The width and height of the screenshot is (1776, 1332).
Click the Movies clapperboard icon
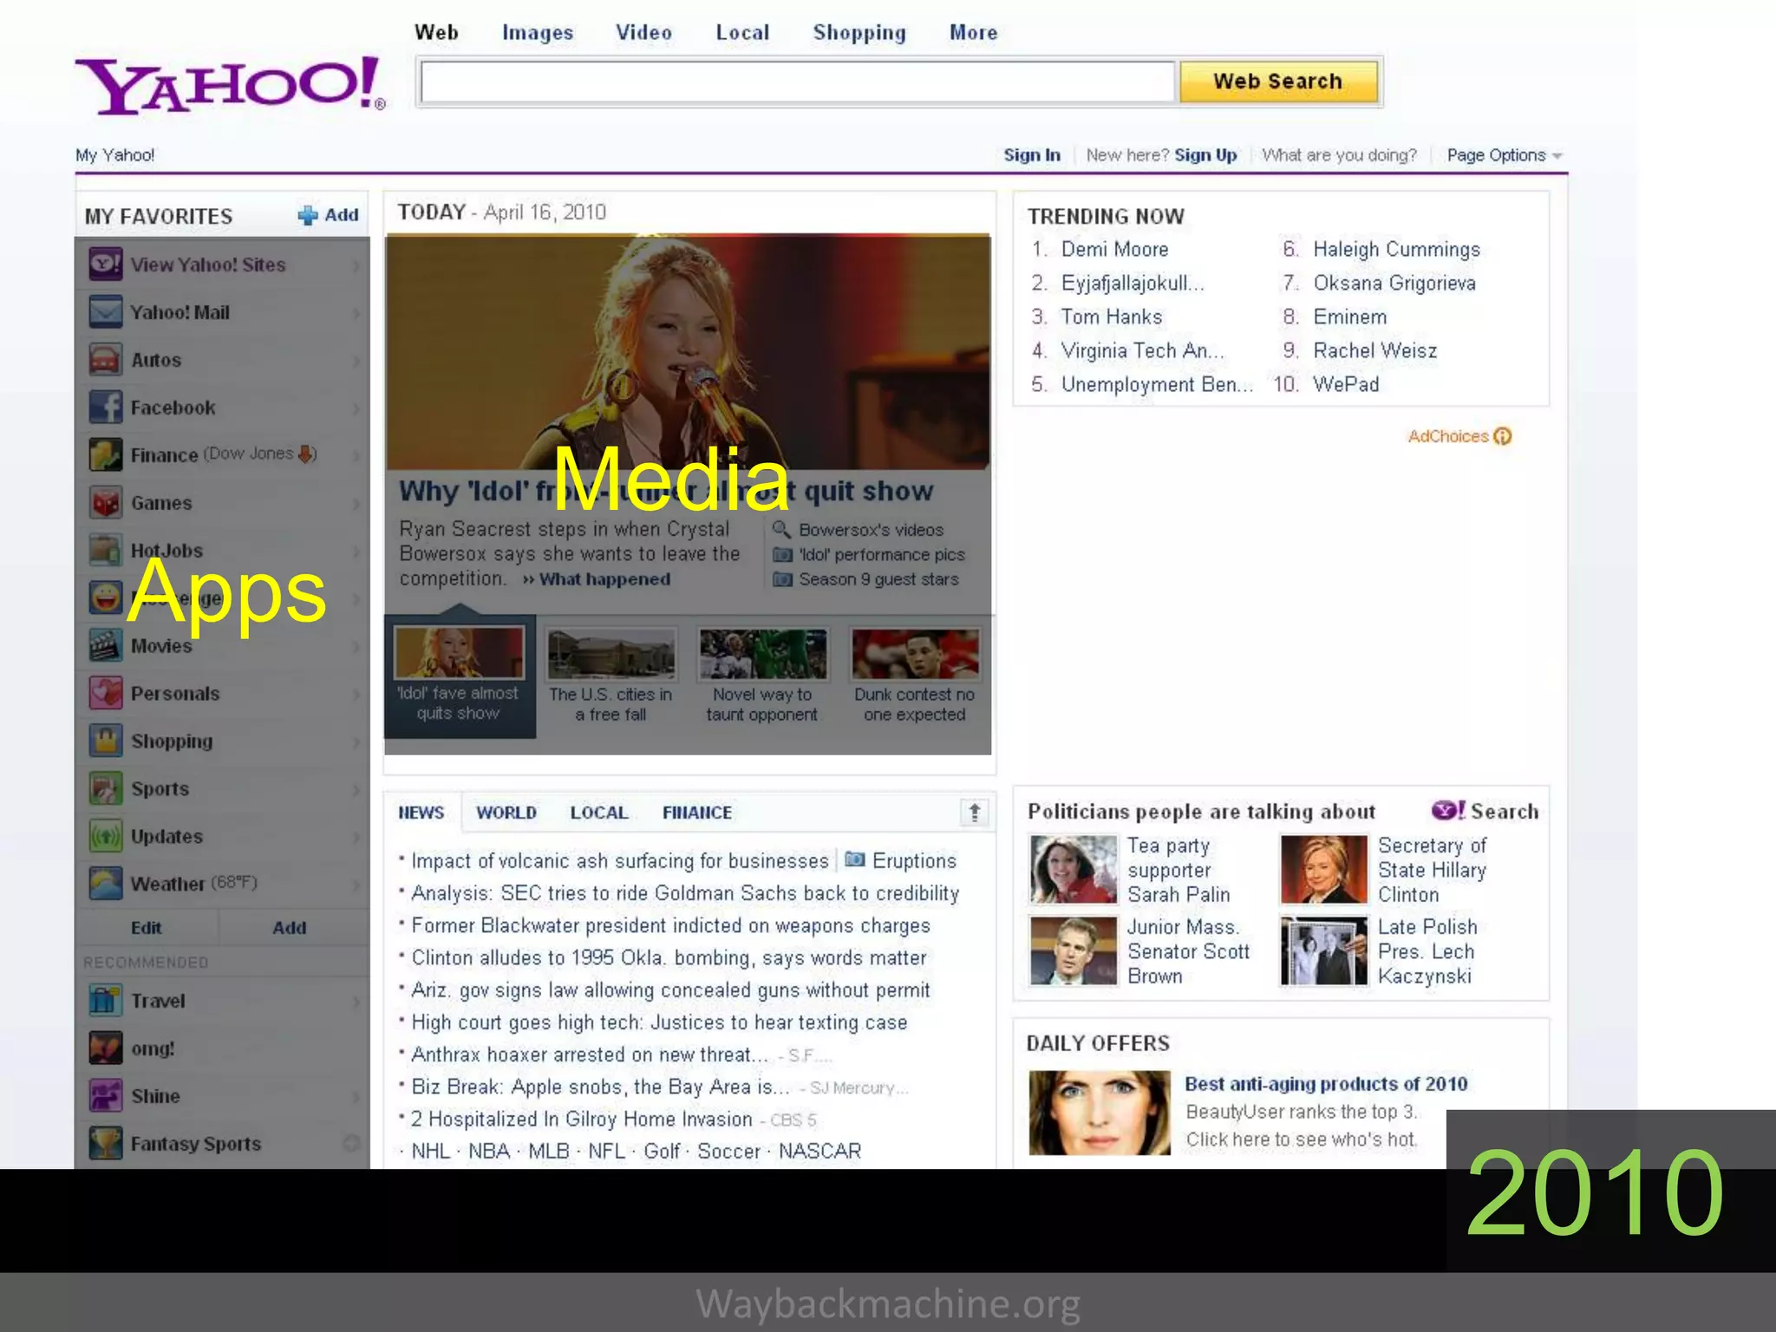pyautogui.click(x=106, y=645)
